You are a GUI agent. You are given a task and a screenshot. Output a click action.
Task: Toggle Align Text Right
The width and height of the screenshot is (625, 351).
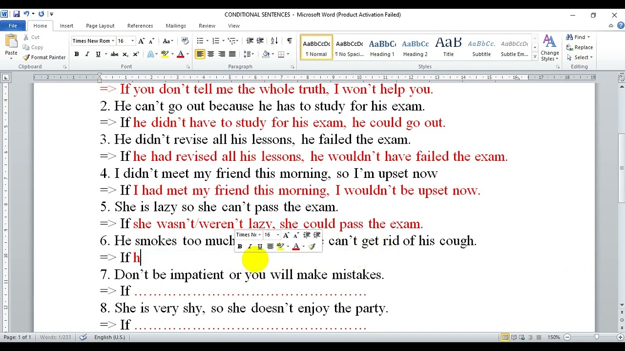pos(222,54)
